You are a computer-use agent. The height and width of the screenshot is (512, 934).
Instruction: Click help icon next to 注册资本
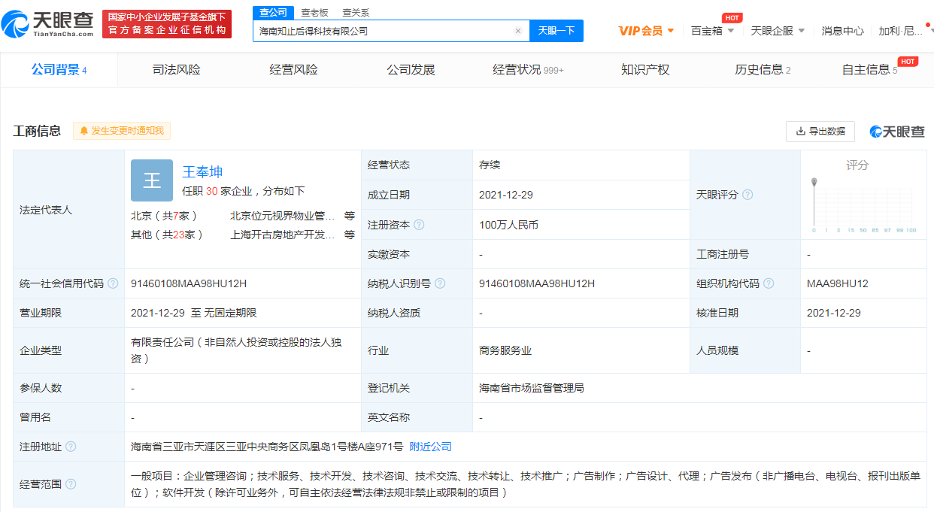pos(419,225)
